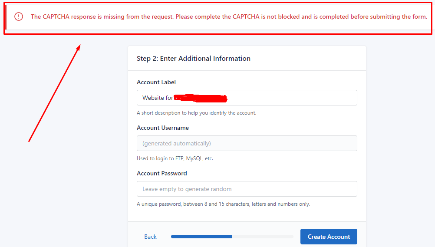The image size is (435, 247).
Task: Click the Account Password field label
Action: [x=162, y=173]
